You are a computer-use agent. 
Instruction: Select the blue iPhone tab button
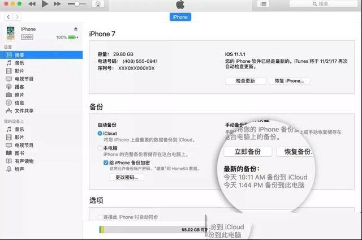(180, 17)
